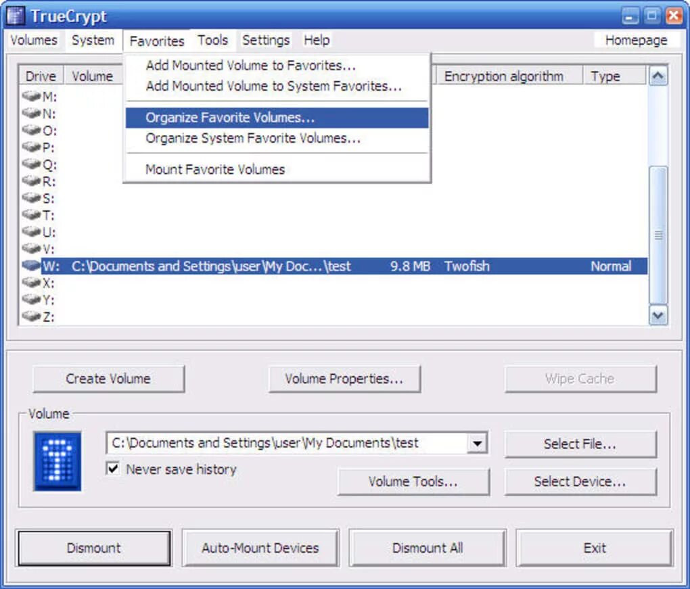The height and width of the screenshot is (589, 690).
Task: Open the Homepage link
Action: point(637,40)
